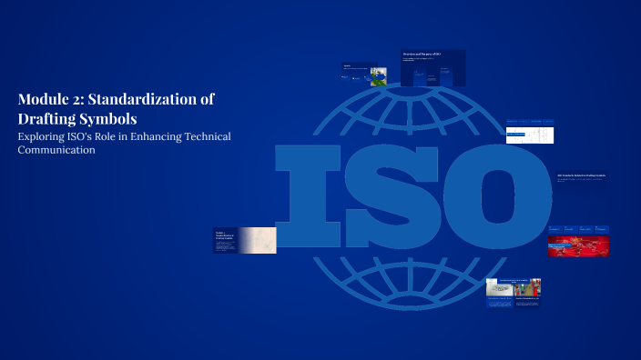Select the white sketch photo in bottom slide

pos(500,288)
